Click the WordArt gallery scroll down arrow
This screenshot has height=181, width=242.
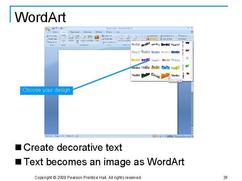[x=192, y=78]
